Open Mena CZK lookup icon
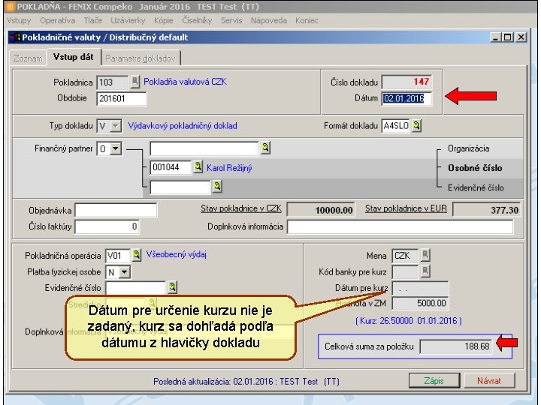541x405 pixels. point(425,255)
